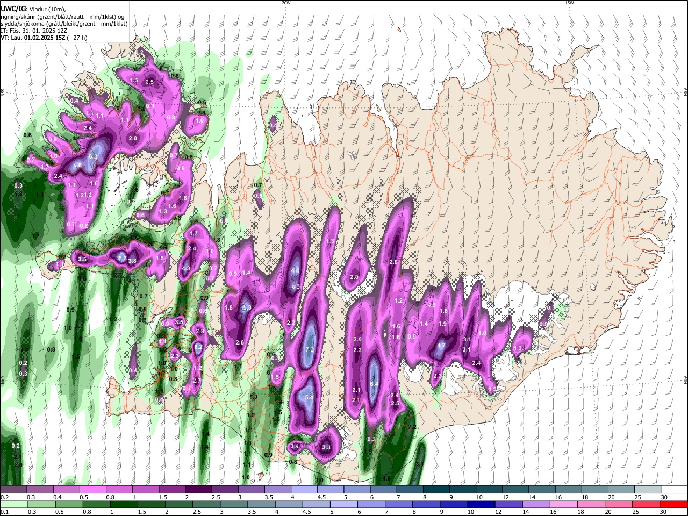Click the 4.4 precipitation value on the map

coord(295,271)
